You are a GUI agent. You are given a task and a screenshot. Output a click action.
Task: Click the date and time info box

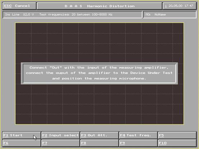[180, 6]
